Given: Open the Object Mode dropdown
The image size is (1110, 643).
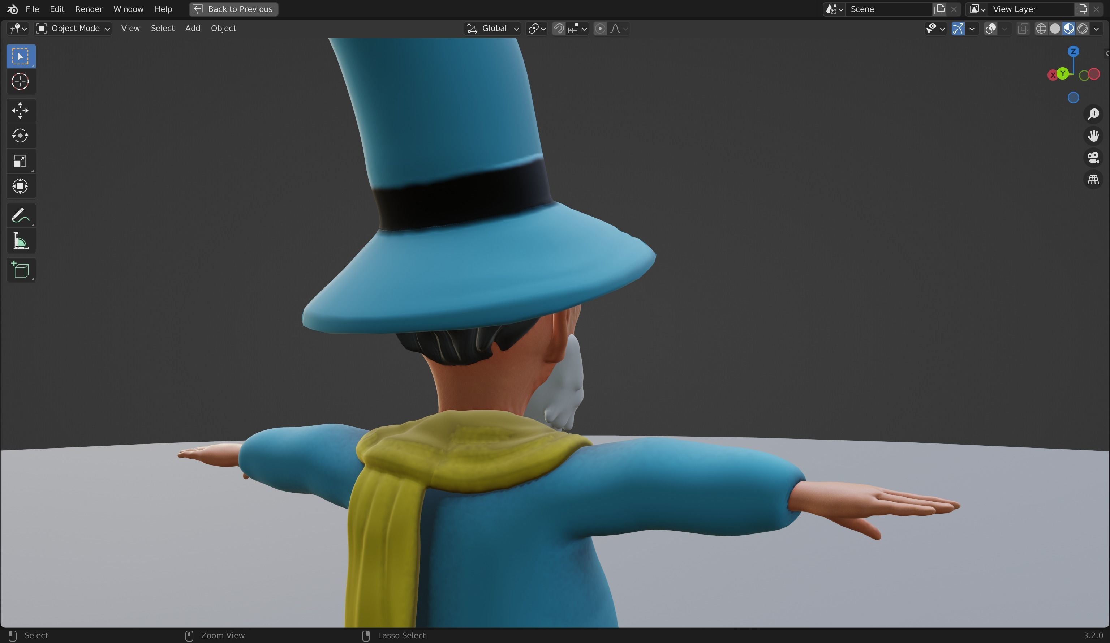Looking at the screenshot, I should [x=73, y=29].
